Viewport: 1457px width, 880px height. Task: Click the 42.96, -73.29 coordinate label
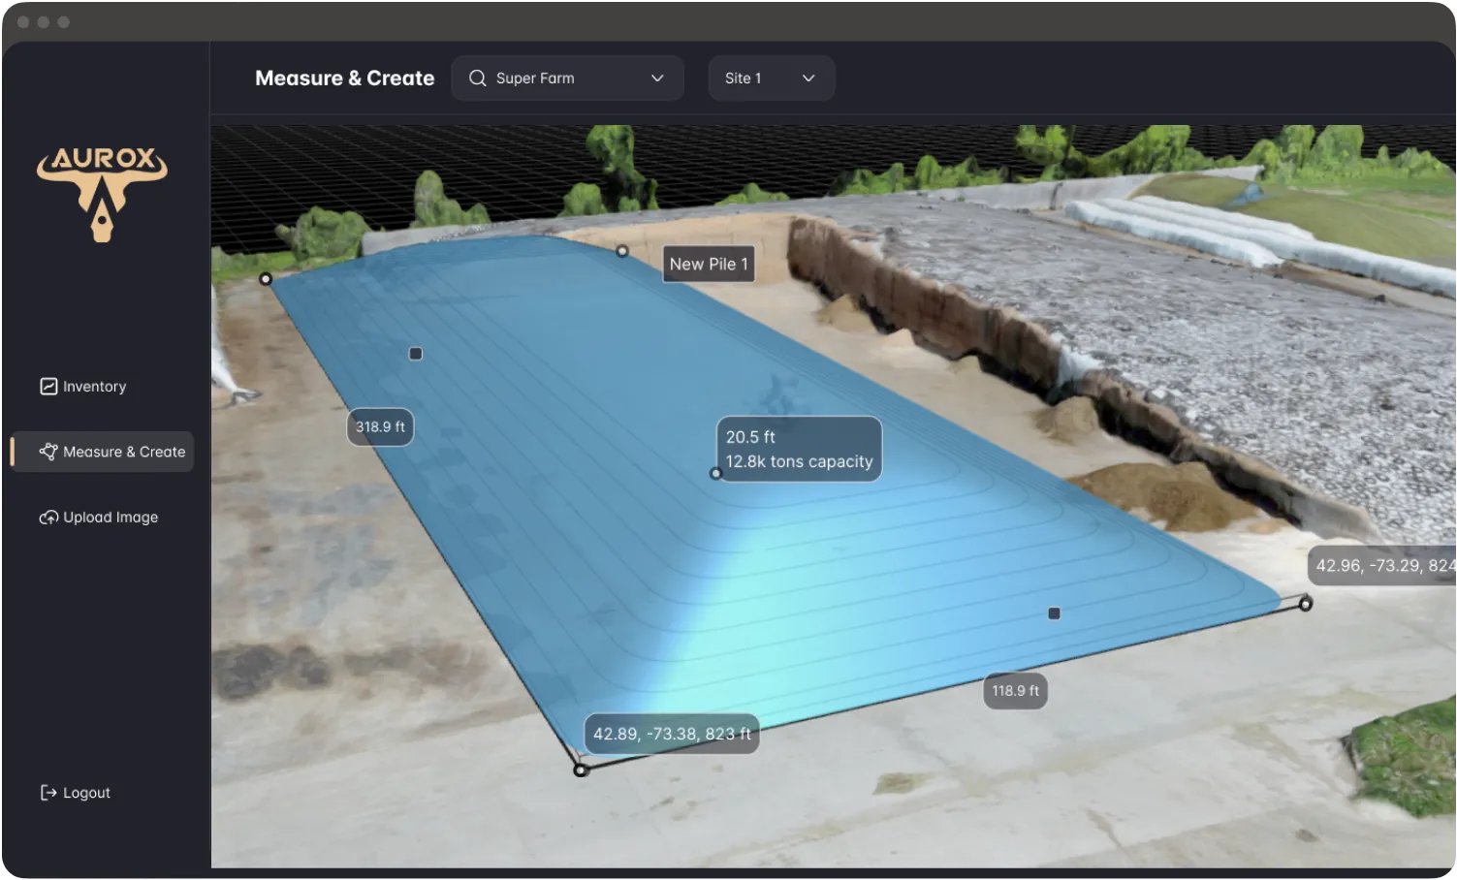[1382, 566]
